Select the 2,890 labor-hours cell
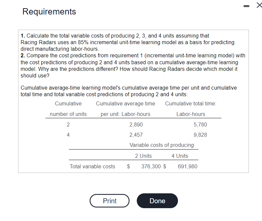 136,124
